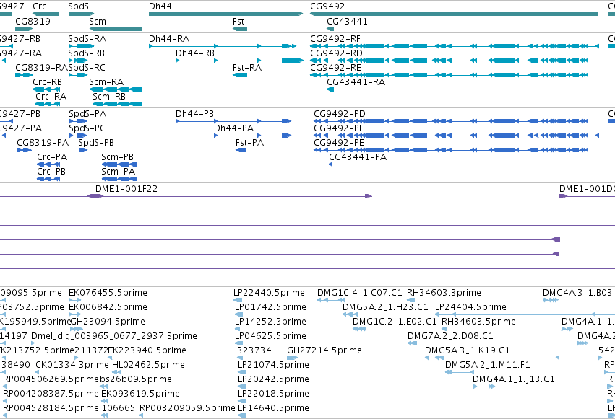Click the CG43441-PA protein label
615x419 pixels.
(358, 157)
